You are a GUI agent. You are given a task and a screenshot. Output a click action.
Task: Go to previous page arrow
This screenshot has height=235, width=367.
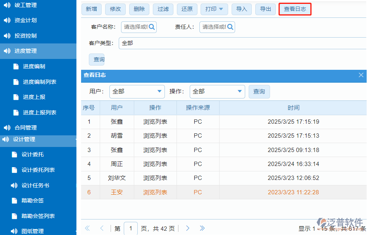(x=102, y=228)
